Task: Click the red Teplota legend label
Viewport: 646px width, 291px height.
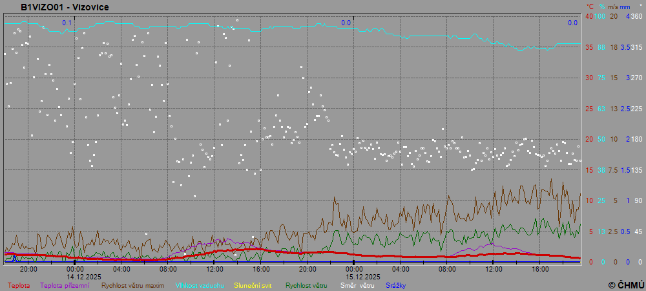Action: tap(19, 285)
